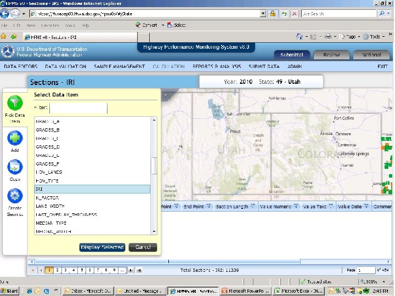Click the security padlock icon in address bar
Viewport: 395px width, 296px height.
[273, 14]
